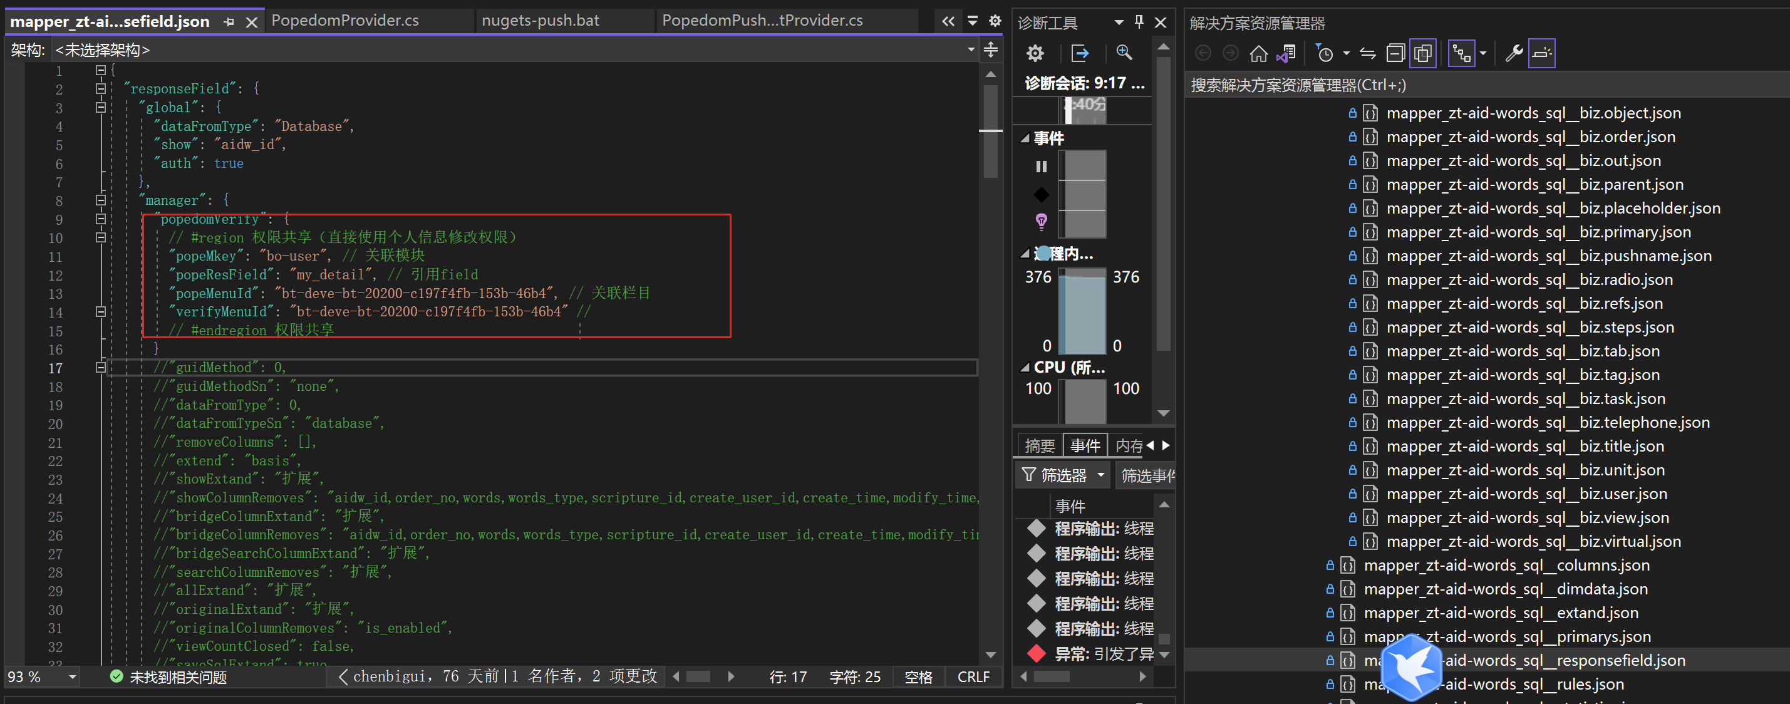Select mapper_zt-aid-words_sql__columns.json file
Viewport: 1790px width, 704px height.
click(x=1506, y=565)
